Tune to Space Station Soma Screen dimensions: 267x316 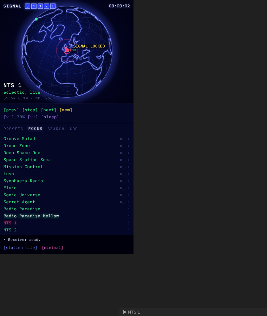coord(27,160)
